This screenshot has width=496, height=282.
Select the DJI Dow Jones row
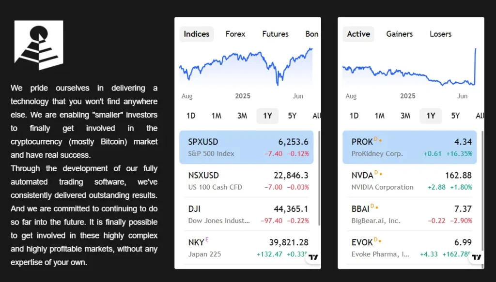[246, 214]
